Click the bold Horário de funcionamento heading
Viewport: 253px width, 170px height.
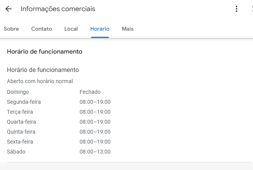44,51
